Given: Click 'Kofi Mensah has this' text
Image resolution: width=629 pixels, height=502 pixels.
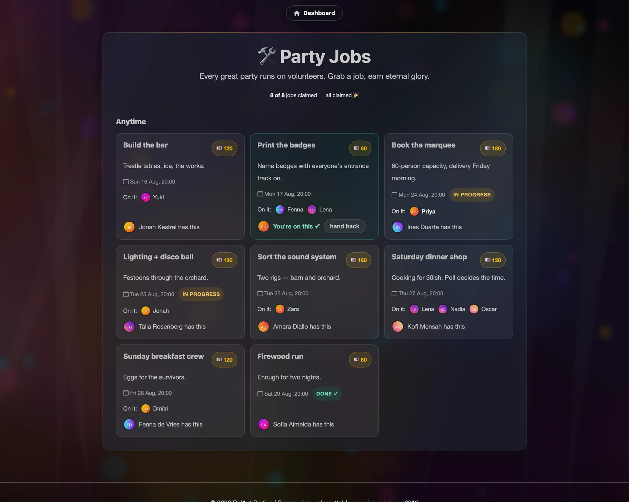Looking at the screenshot, I should pos(436,327).
